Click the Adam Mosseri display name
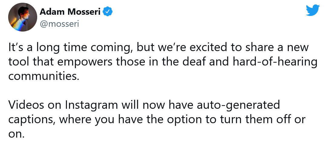The image size is (329, 143). 70,12
